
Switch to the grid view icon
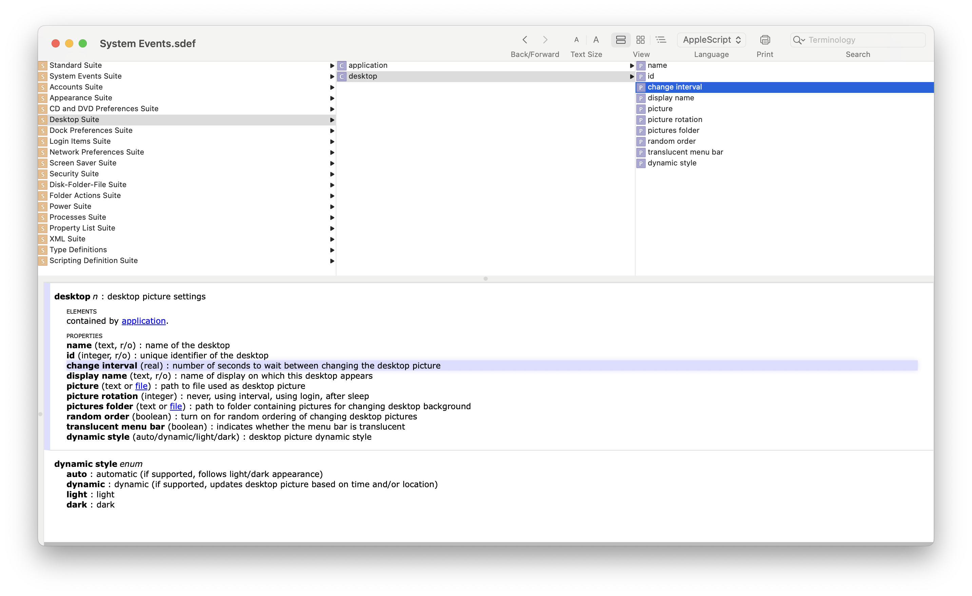tap(641, 40)
